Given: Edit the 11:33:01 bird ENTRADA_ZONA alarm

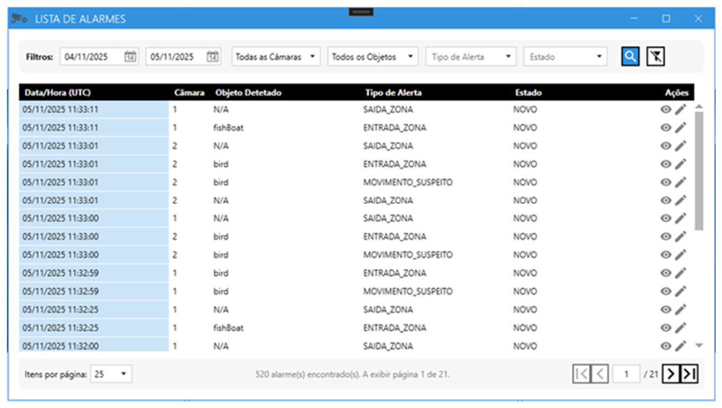Looking at the screenshot, I should tap(681, 164).
